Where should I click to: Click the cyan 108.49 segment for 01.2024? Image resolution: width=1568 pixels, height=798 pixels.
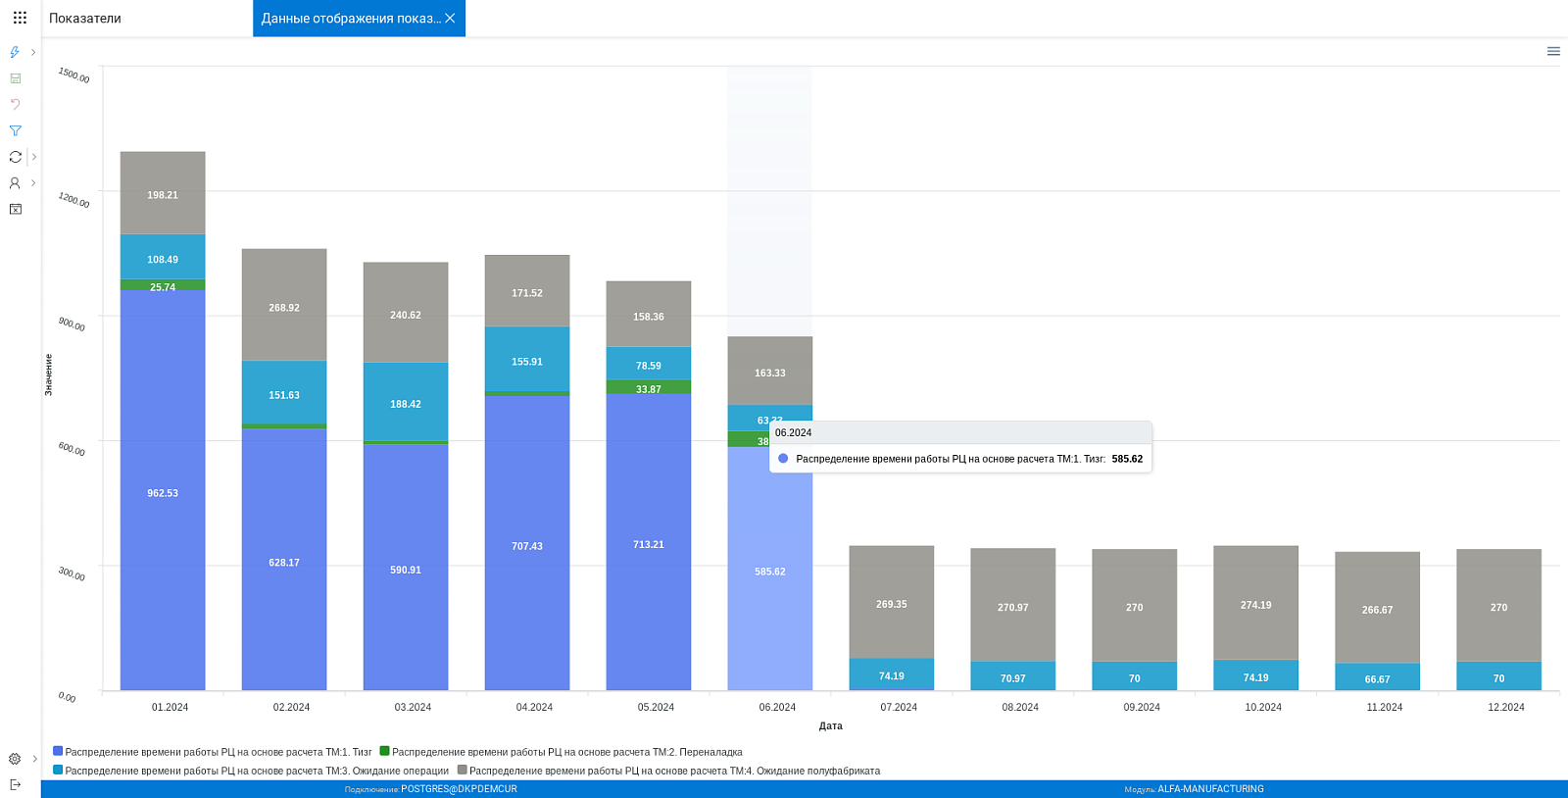pyautogui.click(x=163, y=257)
